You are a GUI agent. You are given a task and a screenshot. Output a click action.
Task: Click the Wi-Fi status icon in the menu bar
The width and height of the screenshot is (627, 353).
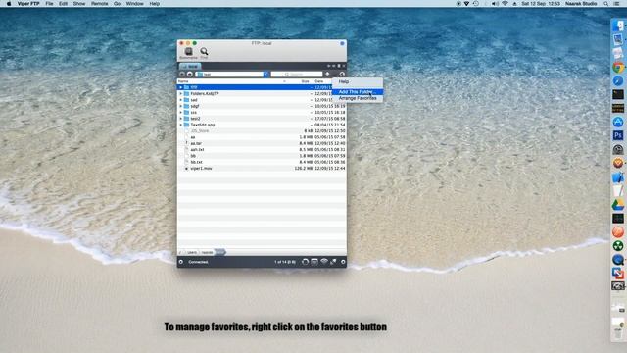505,4
